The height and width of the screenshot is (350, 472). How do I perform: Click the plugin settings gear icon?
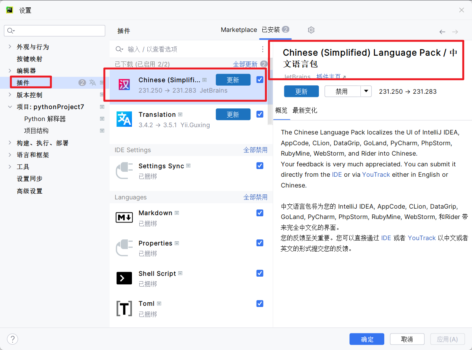click(311, 30)
